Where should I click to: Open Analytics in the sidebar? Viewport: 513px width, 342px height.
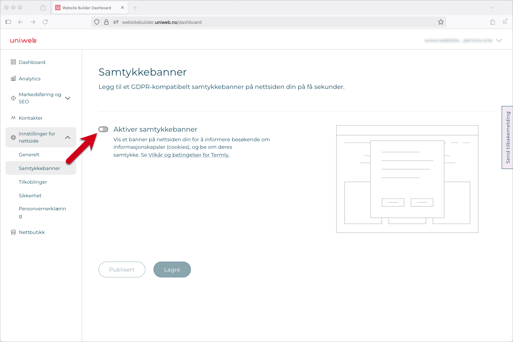tap(30, 79)
